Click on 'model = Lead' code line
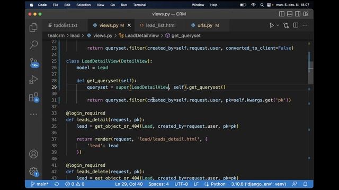The height and width of the screenshot is (190, 339). pos(92,68)
